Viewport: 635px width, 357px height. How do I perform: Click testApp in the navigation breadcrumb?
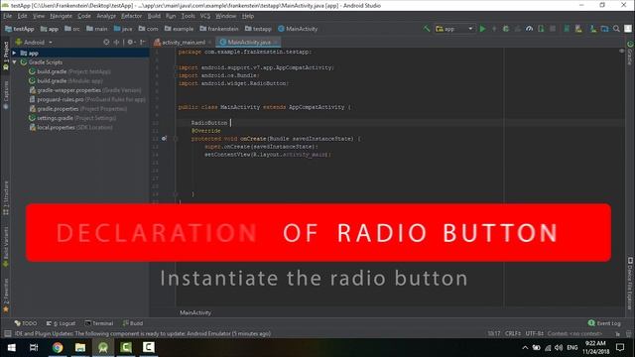(20, 29)
